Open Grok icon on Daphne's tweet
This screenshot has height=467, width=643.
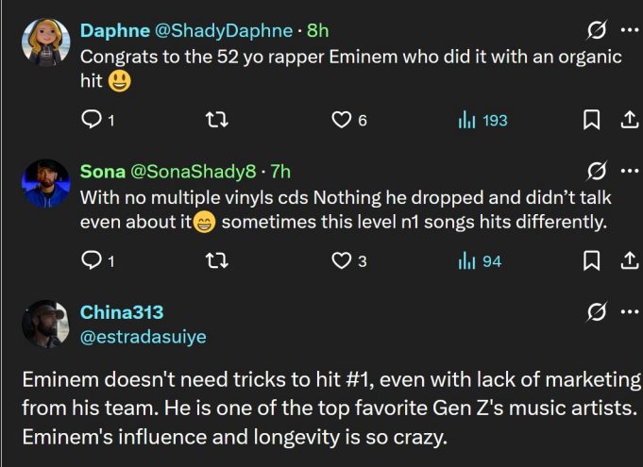tap(596, 31)
